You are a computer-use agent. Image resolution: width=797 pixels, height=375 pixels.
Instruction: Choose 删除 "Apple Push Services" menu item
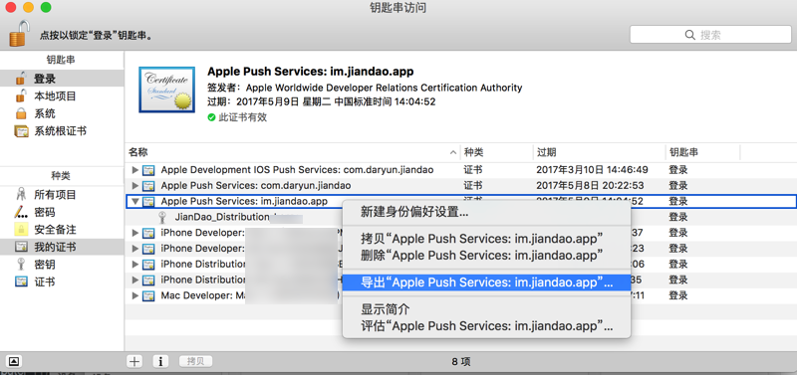[x=486, y=255]
